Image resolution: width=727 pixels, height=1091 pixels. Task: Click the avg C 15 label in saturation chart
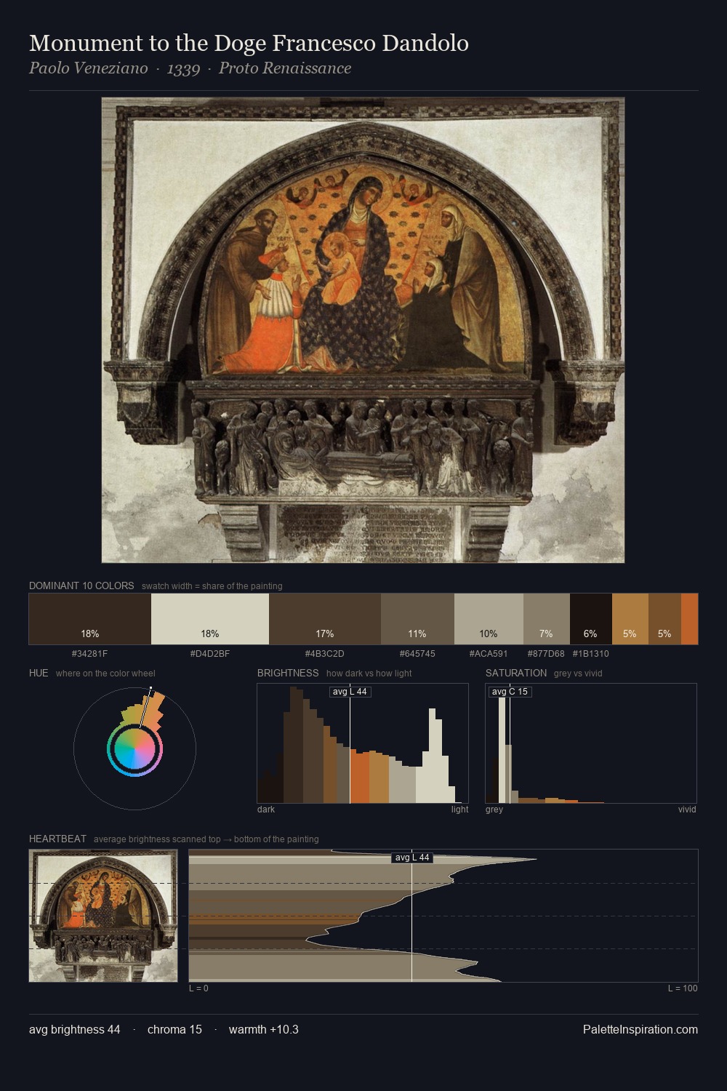(x=510, y=692)
